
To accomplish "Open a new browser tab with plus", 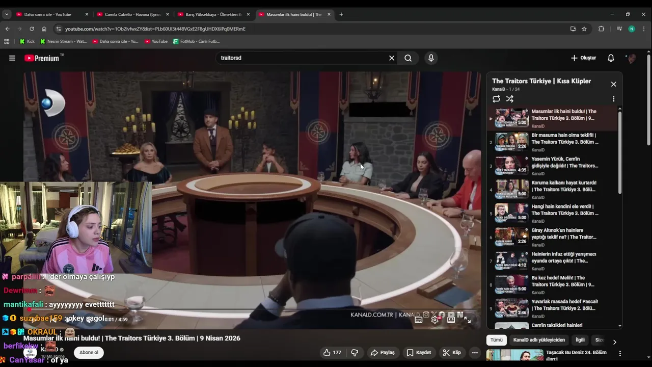I will pyautogui.click(x=341, y=14).
